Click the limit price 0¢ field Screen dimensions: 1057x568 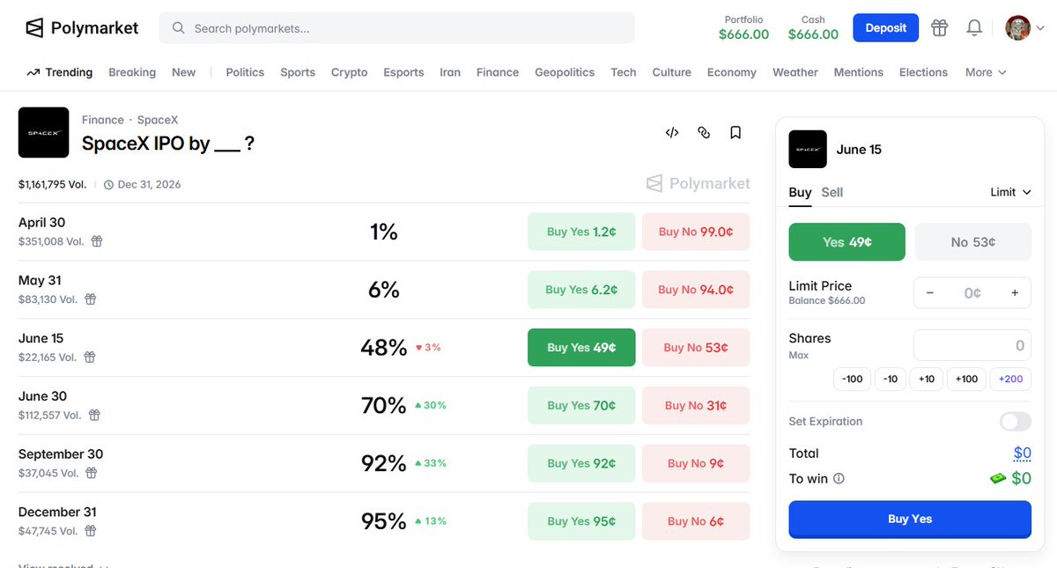[972, 292]
